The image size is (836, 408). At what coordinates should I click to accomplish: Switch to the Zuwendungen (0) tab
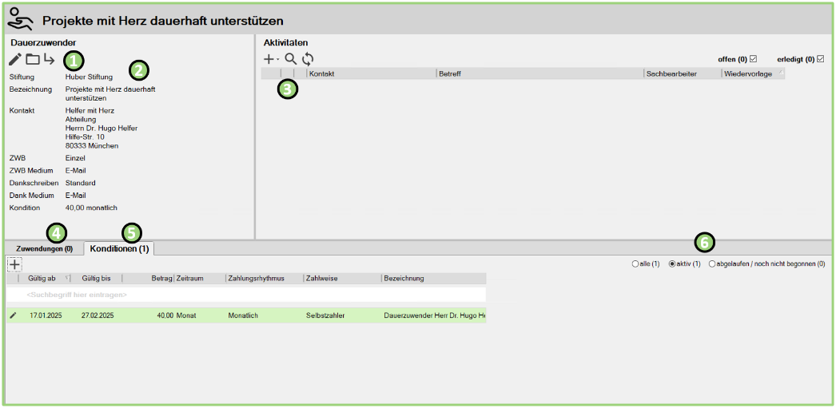coord(44,249)
